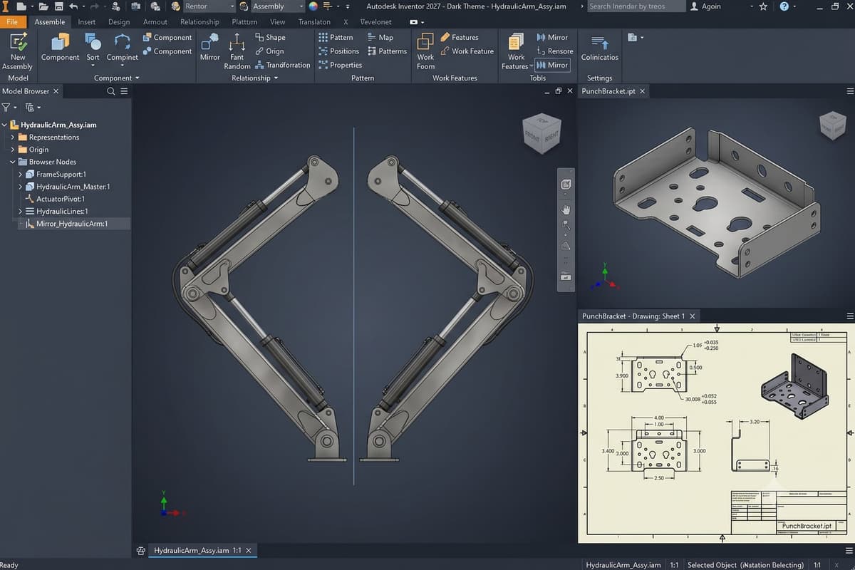The width and height of the screenshot is (855, 570).
Task: Close the PunchBracket.ipt tab
Action: pos(642,91)
